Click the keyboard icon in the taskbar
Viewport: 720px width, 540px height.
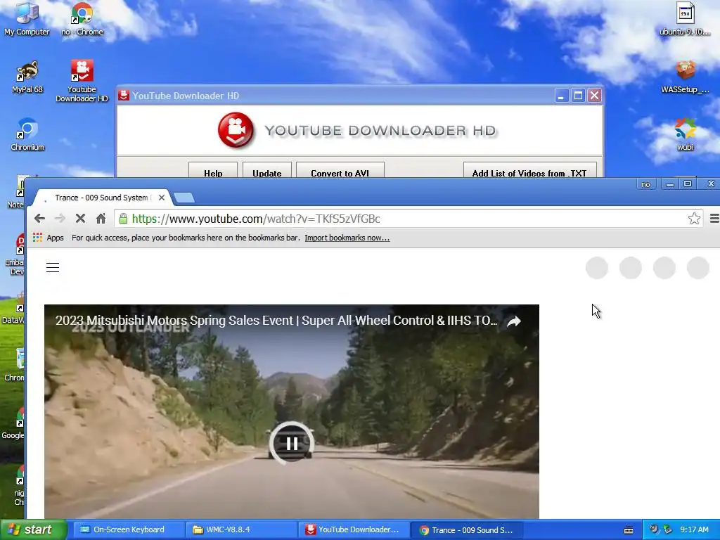pos(629,530)
